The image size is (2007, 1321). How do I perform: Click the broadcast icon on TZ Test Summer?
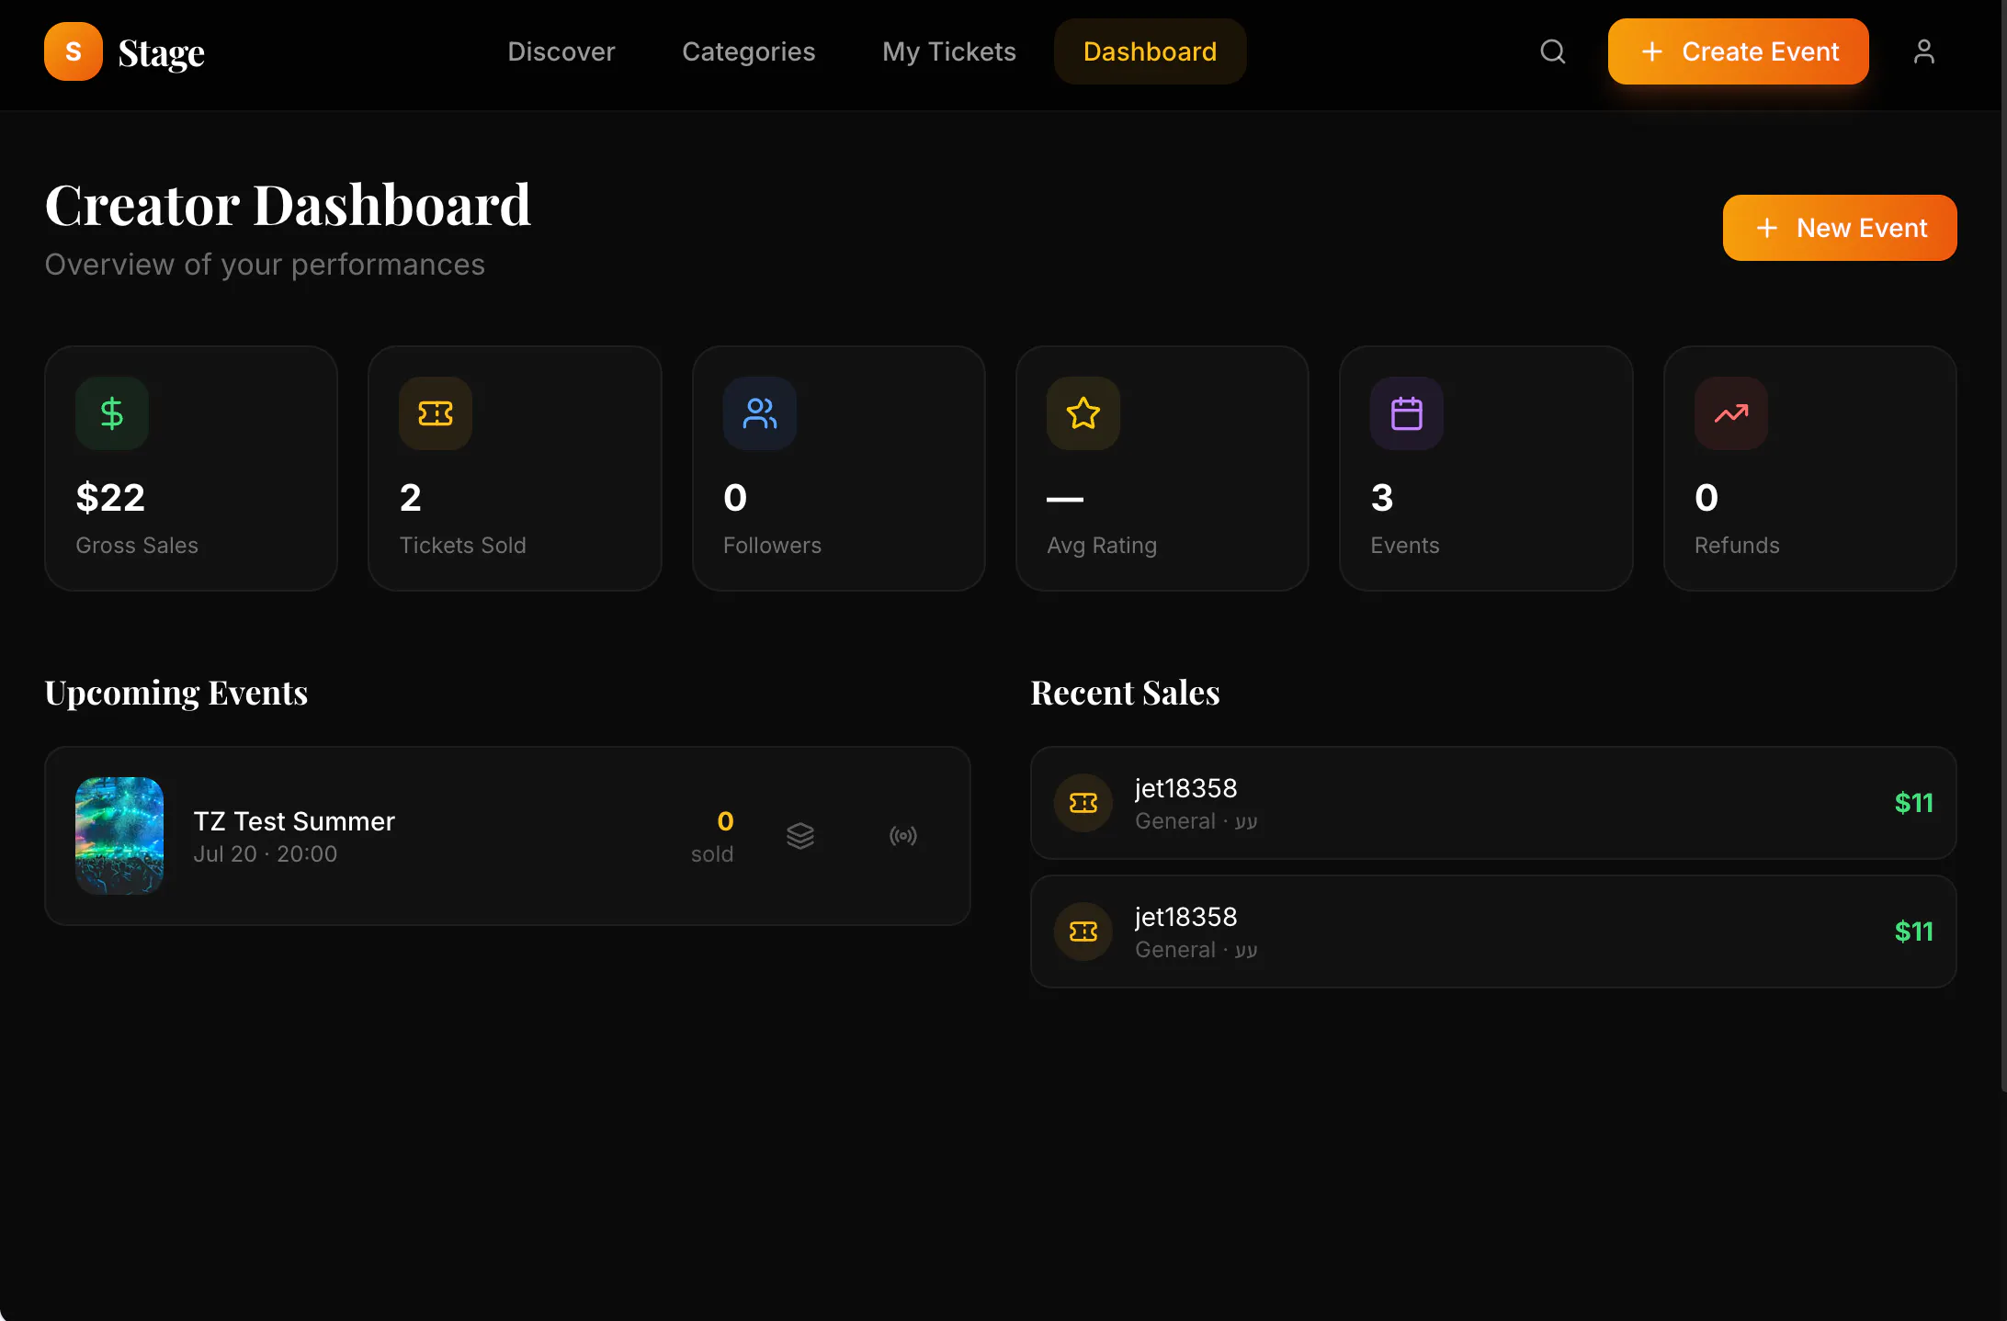click(x=903, y=836)
